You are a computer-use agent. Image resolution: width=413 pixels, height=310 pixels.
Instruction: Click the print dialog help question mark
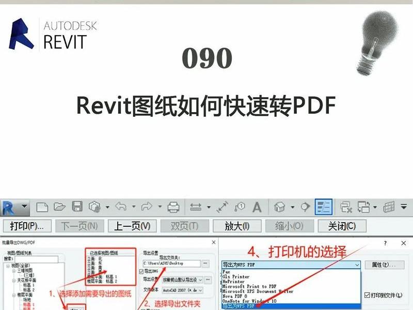click(x=385, y=243)
